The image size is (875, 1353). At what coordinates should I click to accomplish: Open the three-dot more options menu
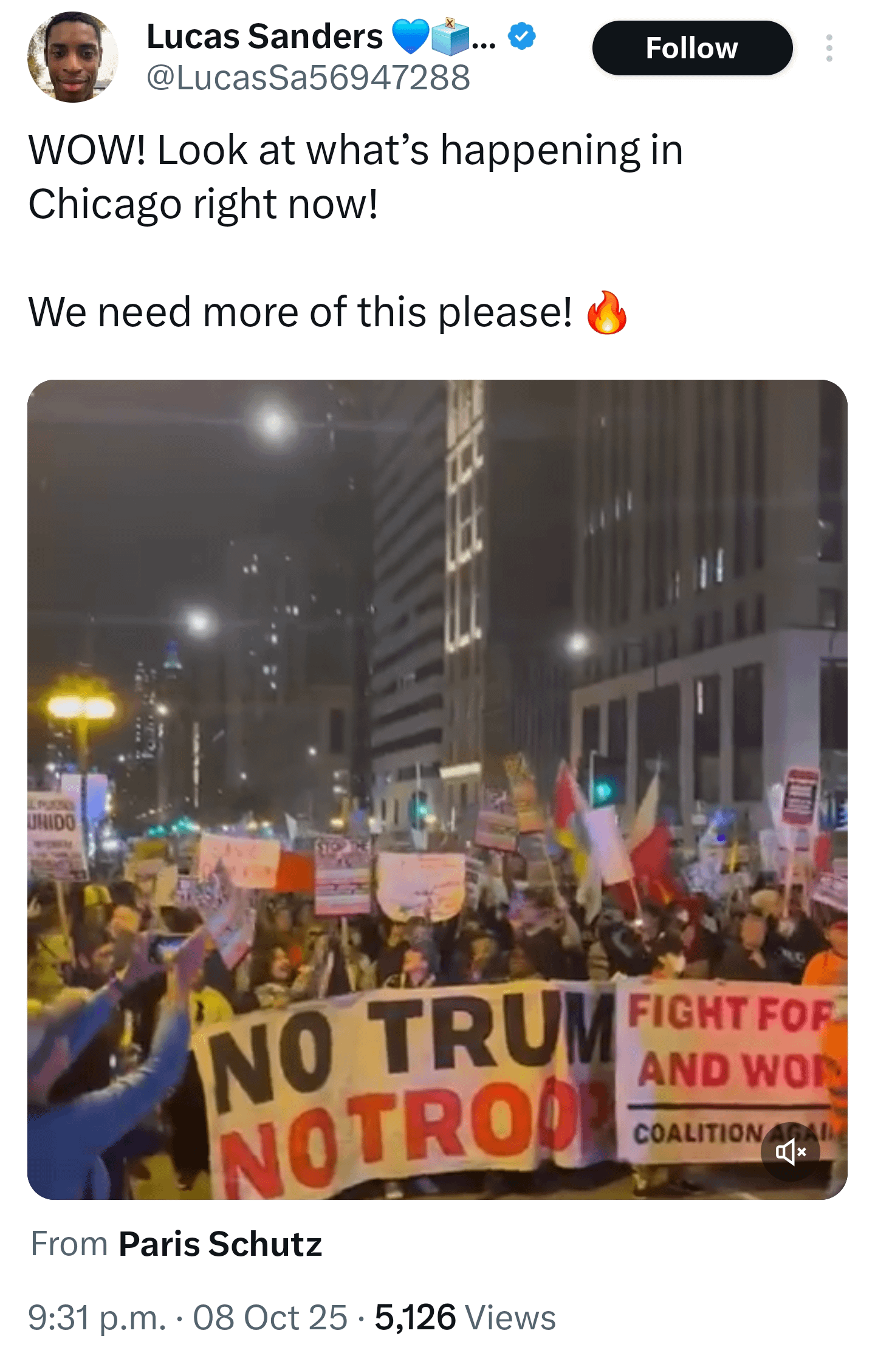coord(829,48)
